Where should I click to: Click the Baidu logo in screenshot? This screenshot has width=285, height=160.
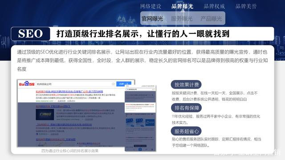pos(27,84)
